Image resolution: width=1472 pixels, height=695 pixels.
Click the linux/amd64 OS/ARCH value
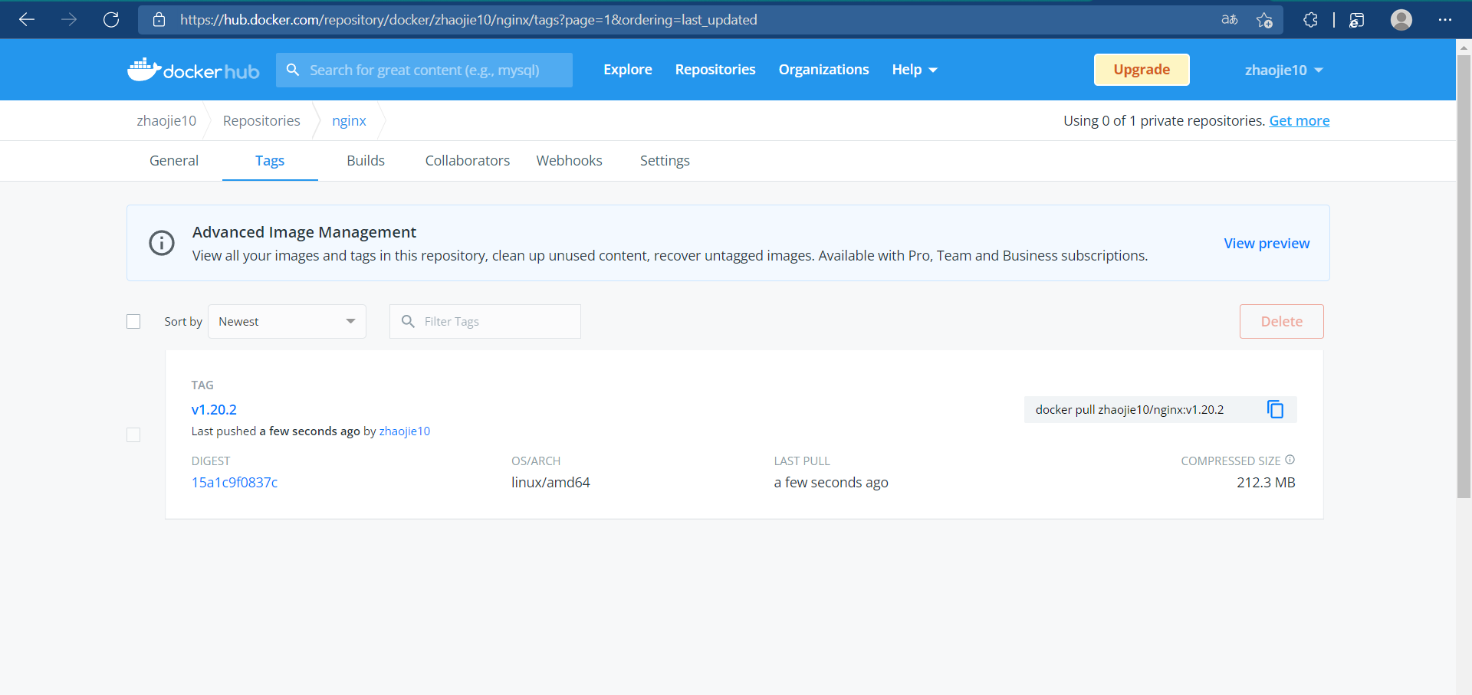tap(550, 482)
